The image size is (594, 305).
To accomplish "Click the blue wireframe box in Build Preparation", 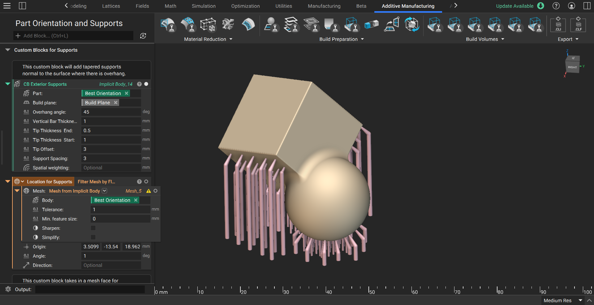I will tap(351, 24).
